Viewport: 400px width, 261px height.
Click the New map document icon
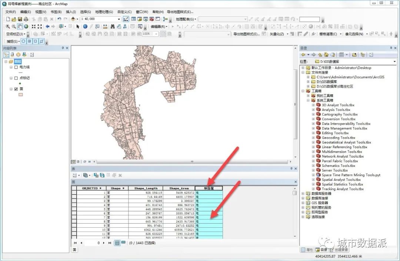(8, 19)
